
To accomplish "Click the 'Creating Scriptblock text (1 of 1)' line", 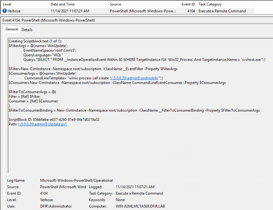I will (x=35, y=41).
